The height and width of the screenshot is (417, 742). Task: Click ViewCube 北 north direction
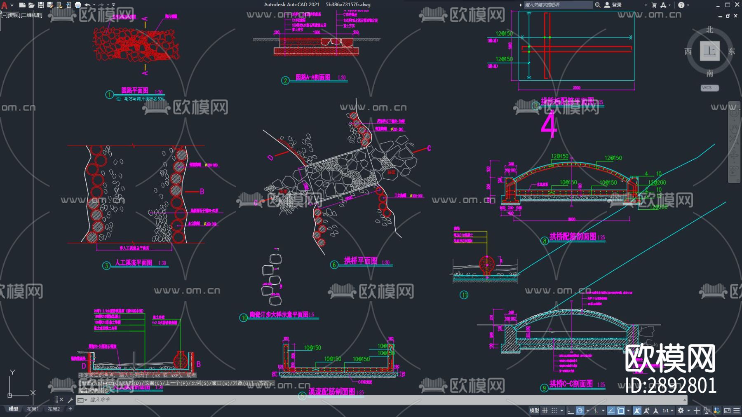[x=709, y=30]
